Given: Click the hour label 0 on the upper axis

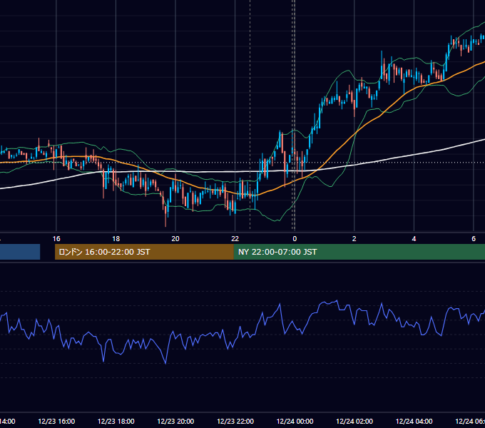Looking at the screenshot, I should (x=295, y=239).
